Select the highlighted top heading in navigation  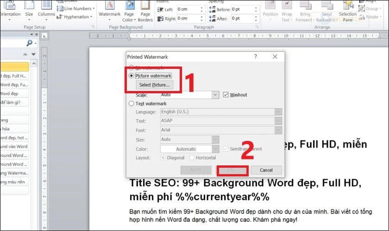click(x=14, y=67)
